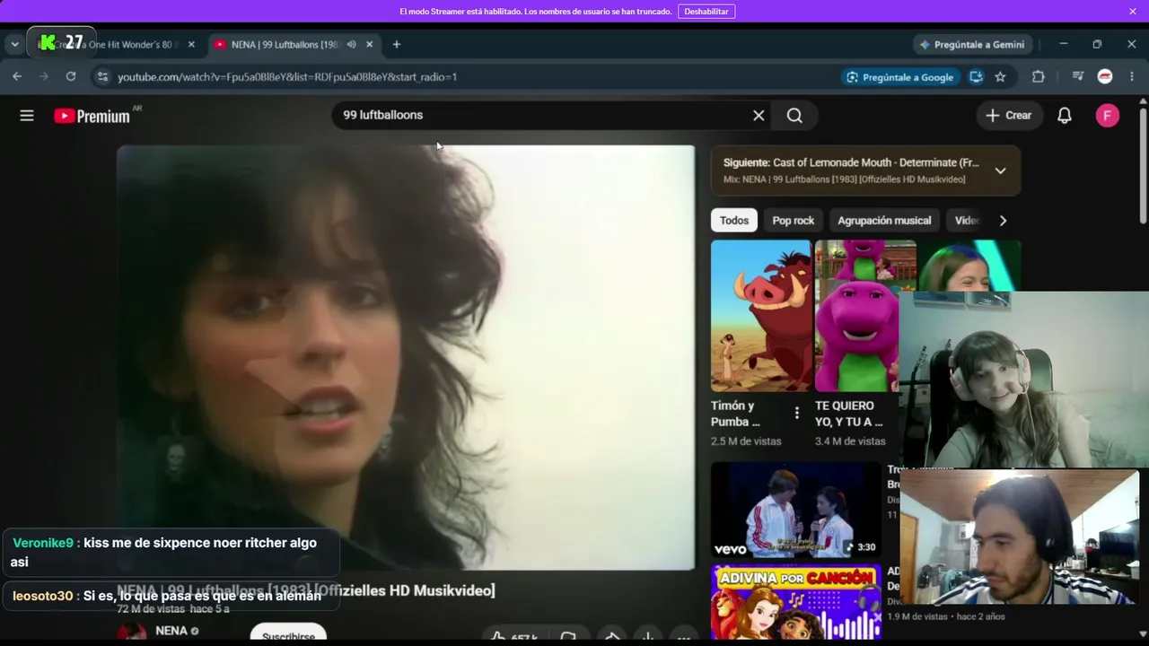Subscribe to NENA with Suscribirse button
Viewport: 1149px width, 646px height.
(288, 635)
